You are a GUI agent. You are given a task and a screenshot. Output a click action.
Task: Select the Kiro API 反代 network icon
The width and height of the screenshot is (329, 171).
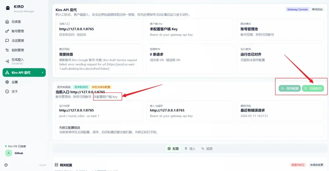7,72
